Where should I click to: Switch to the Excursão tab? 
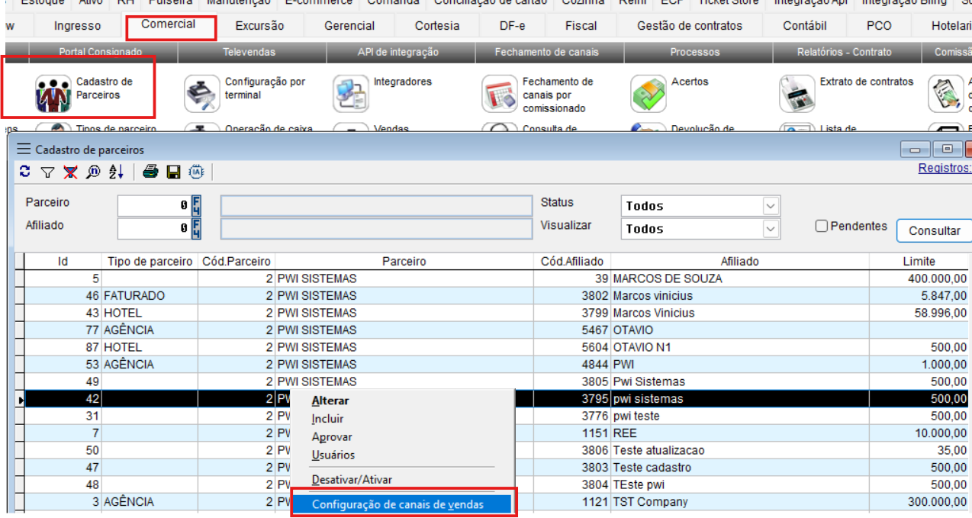coord(259,24)
